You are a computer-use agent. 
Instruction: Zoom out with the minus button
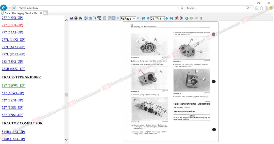[138, 18]
